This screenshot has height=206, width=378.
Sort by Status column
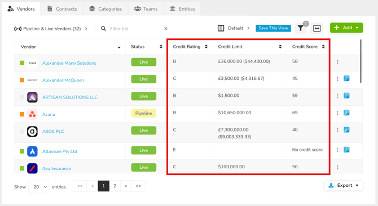click(x=161, y=47)
